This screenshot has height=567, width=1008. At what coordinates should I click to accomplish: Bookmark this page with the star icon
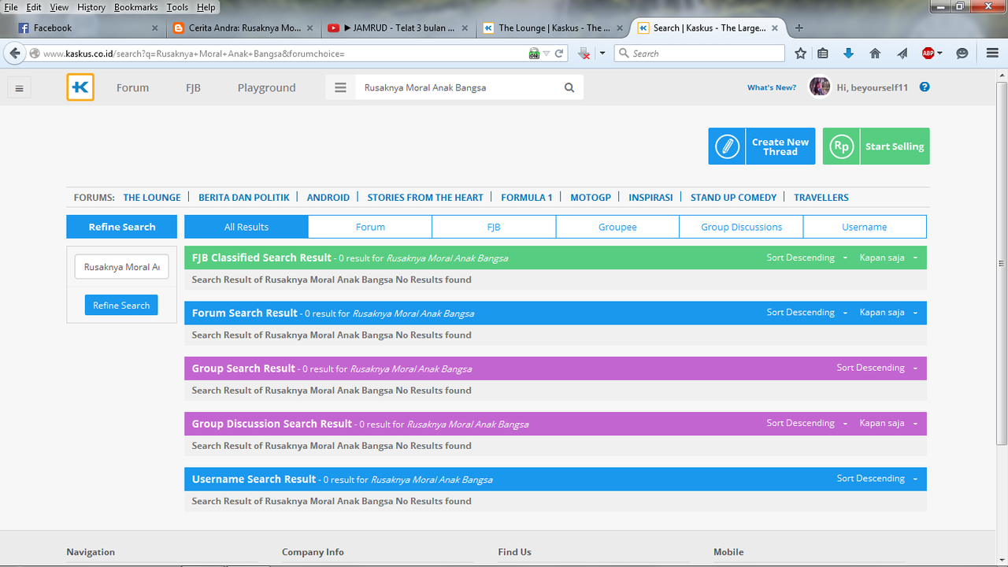pyautogui.click(x=801, y=54)
